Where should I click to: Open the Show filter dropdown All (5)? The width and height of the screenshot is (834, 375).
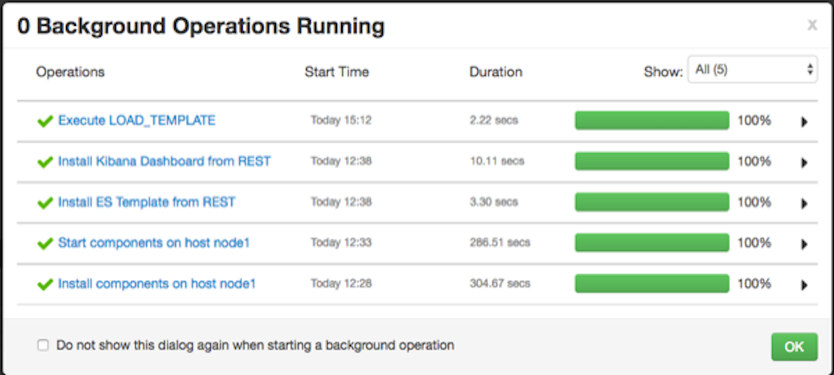[x=752, y=69]
